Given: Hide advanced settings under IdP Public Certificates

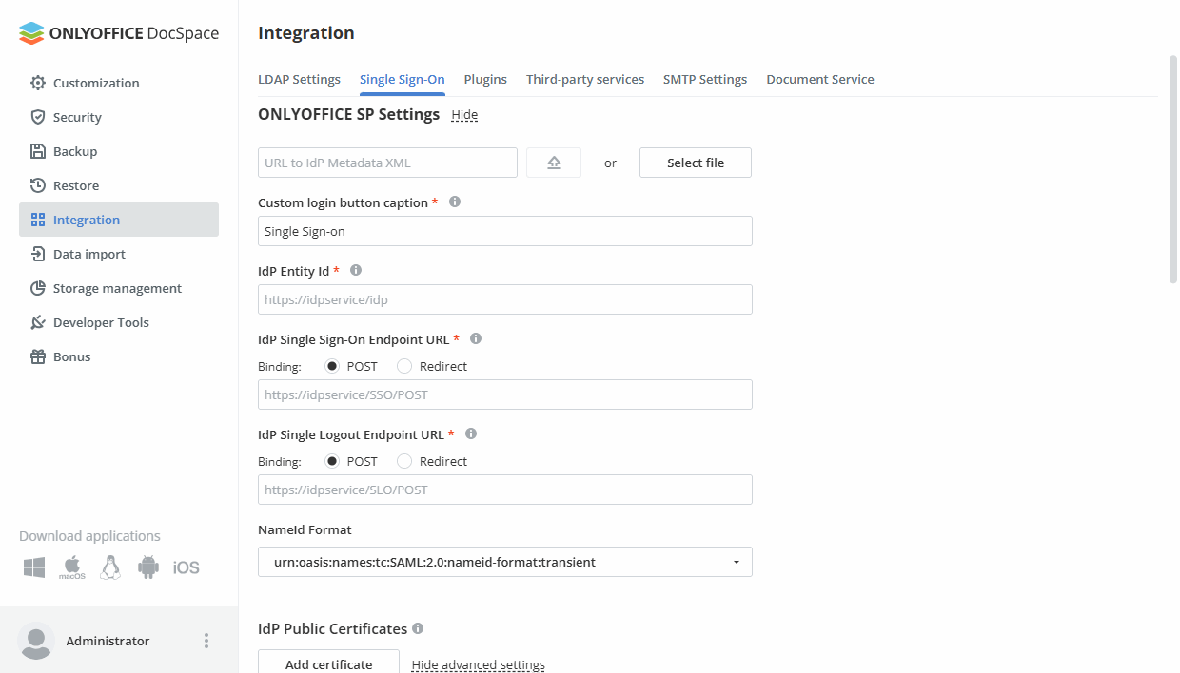Looking at the screenshot, I should 477,664.
